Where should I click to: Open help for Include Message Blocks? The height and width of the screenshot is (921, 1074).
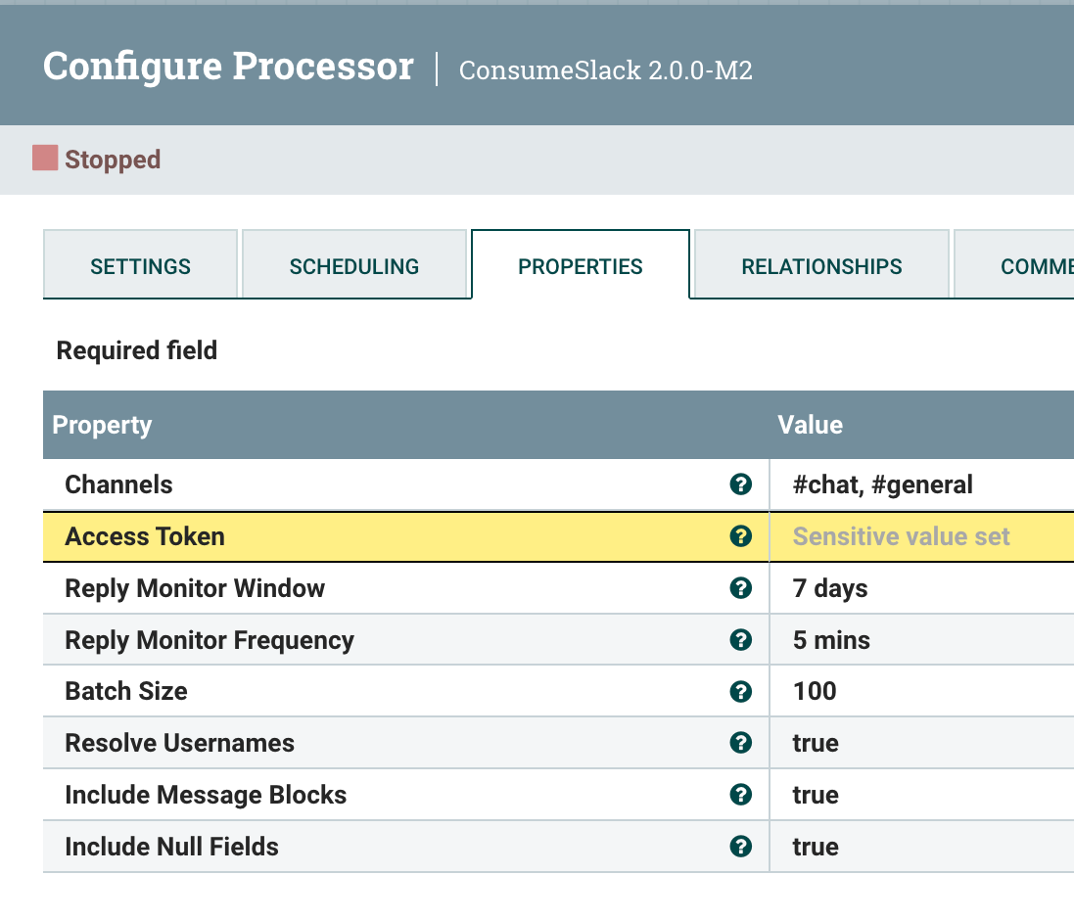coord(740,795)
